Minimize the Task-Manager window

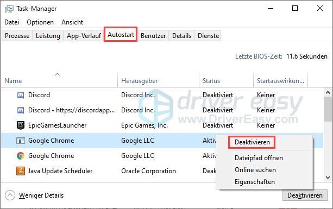pyautogui.click(x=271, y=9)
